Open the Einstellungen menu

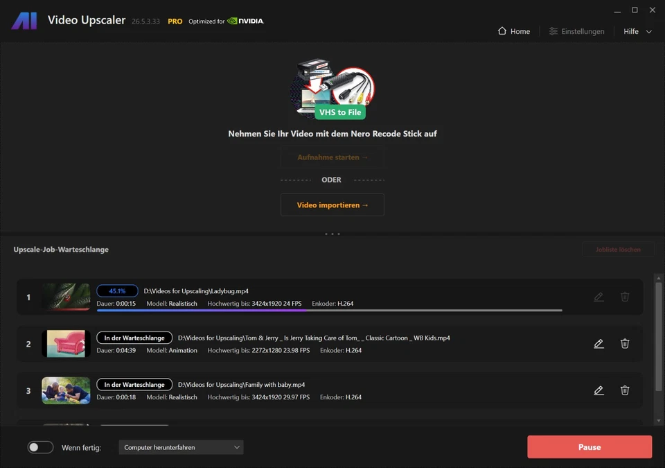(584, 31)
